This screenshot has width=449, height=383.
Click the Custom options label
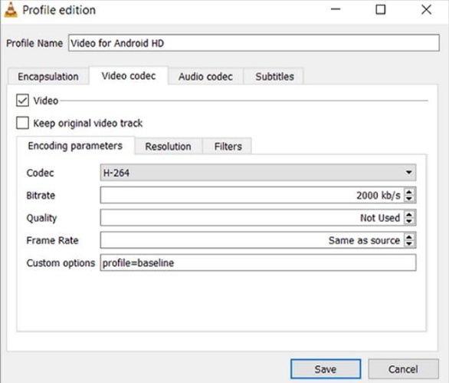coord(61,262)
